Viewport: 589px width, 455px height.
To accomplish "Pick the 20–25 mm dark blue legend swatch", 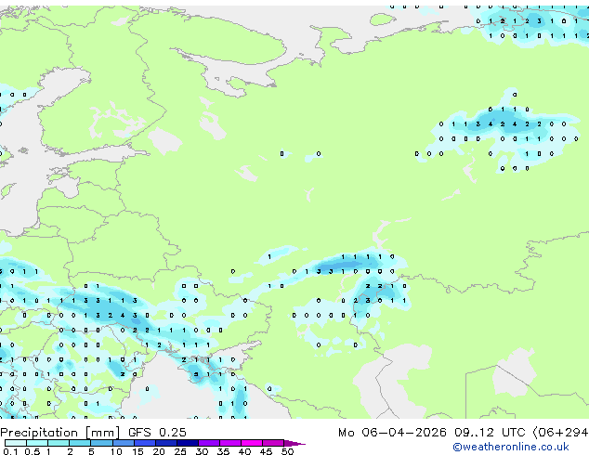I will point(166,443).
